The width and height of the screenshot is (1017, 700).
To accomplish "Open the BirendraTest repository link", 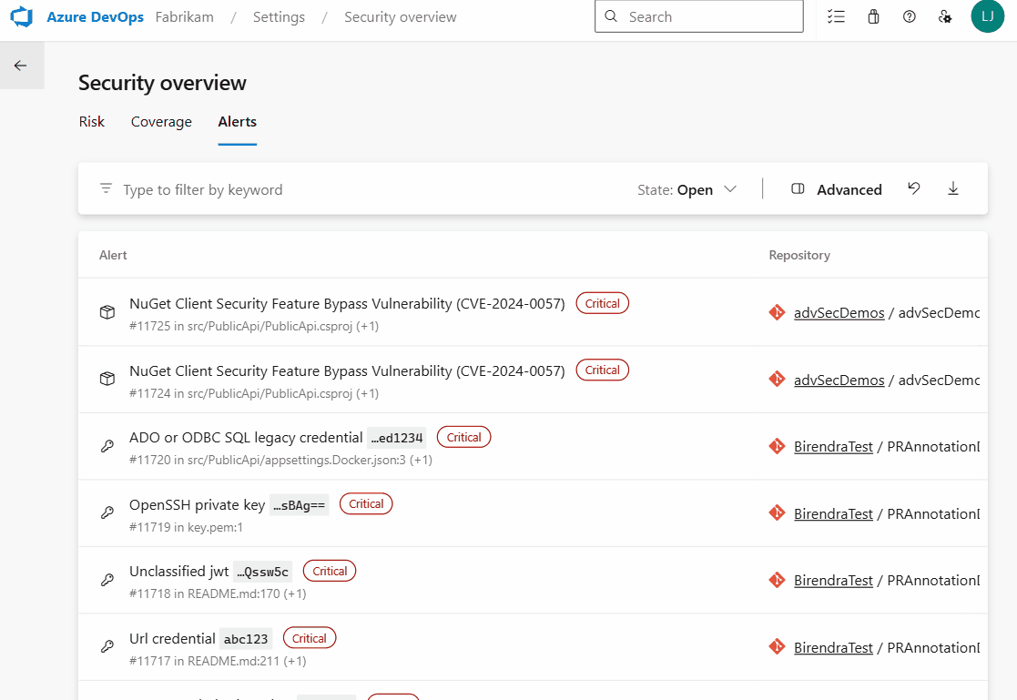I will point(833,446).
